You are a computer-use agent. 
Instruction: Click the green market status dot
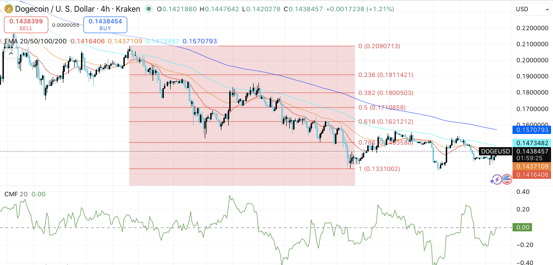pyautogui.click(x=149, y=9)
